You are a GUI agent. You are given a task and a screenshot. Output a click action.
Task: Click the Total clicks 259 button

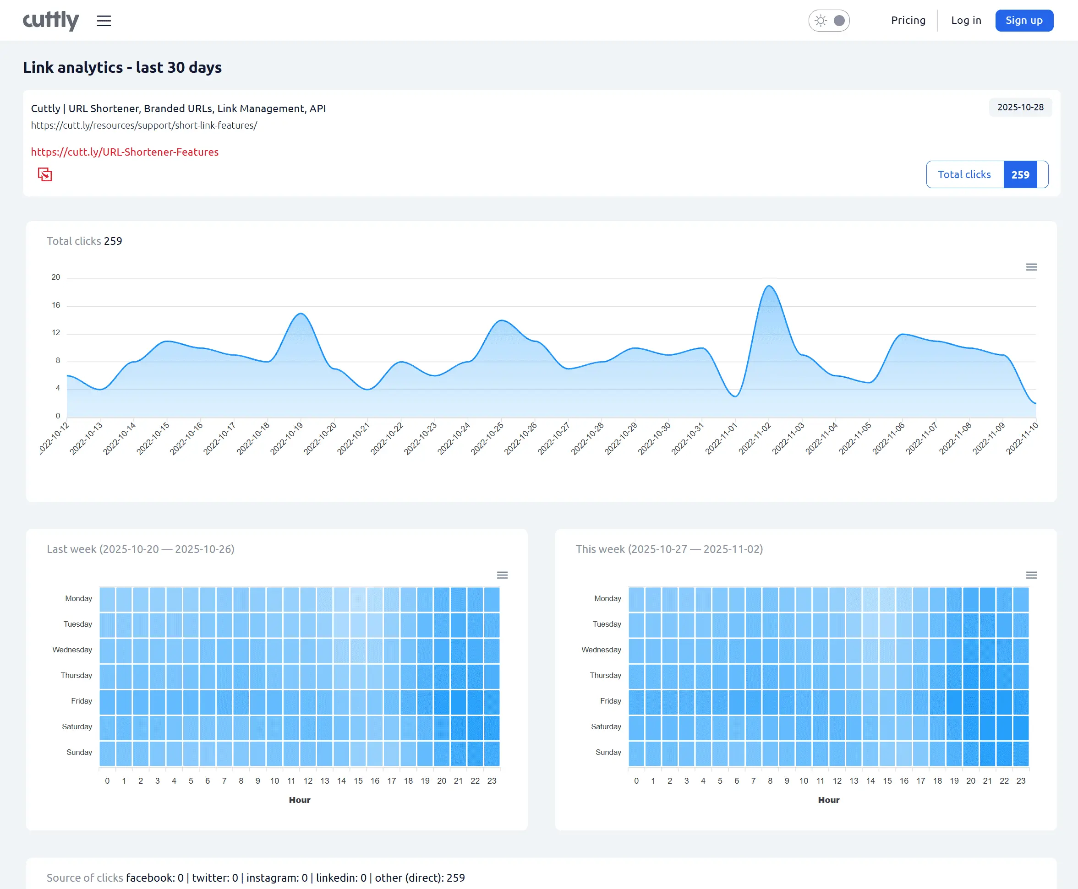[987, 174]
